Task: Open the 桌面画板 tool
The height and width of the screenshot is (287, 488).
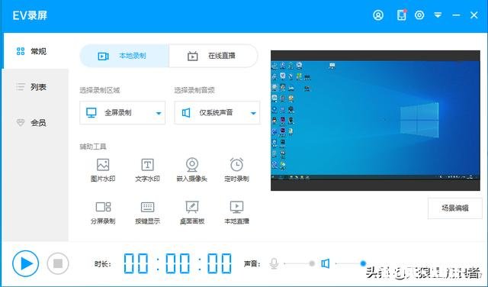Action: point(192,212)
